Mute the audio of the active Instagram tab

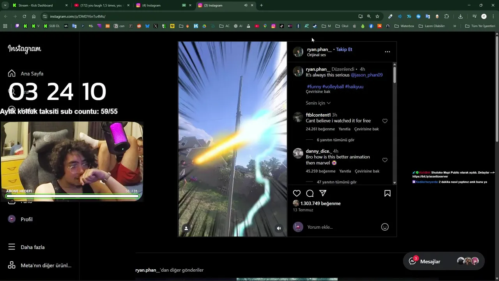click(246, 5)
